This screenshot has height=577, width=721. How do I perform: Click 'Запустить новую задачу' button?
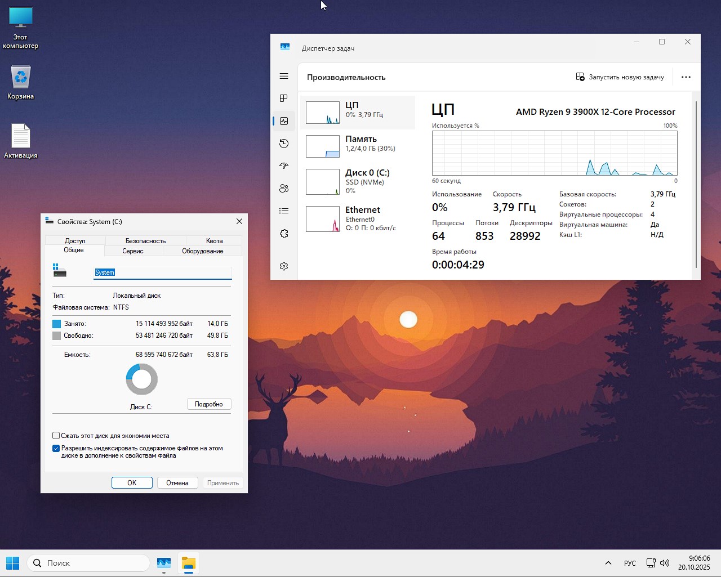pos(620,77)
